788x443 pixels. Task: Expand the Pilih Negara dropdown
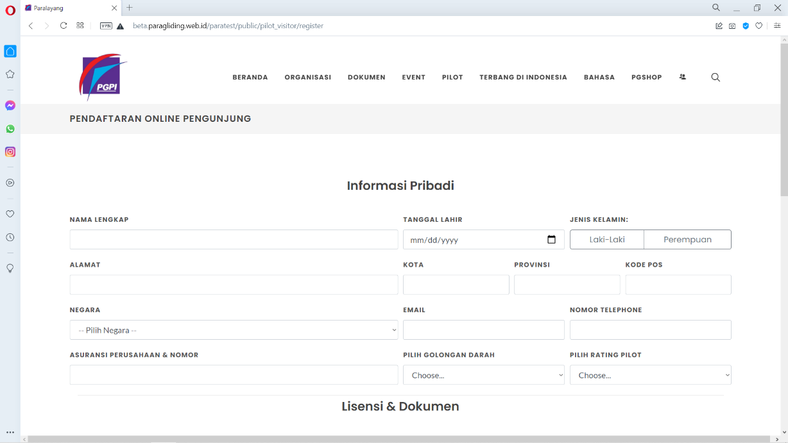(x=234, y=330)
